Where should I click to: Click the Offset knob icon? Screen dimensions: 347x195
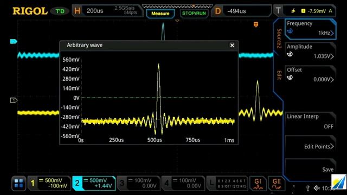[x=290, y=77]
